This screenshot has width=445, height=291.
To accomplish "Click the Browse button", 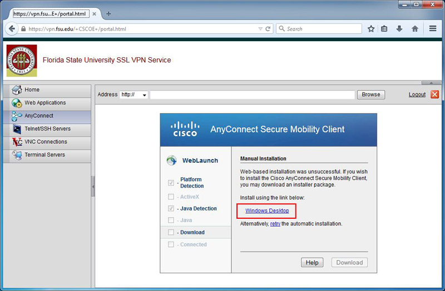I will tap(371, 94).
